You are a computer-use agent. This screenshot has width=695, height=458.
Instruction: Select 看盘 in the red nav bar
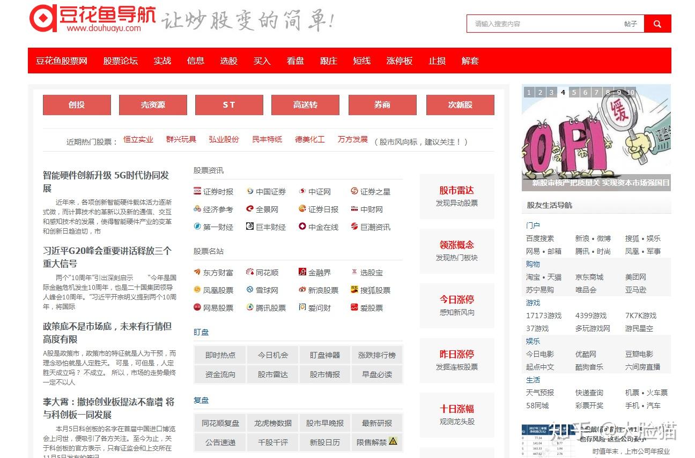(x=295, y=61)
